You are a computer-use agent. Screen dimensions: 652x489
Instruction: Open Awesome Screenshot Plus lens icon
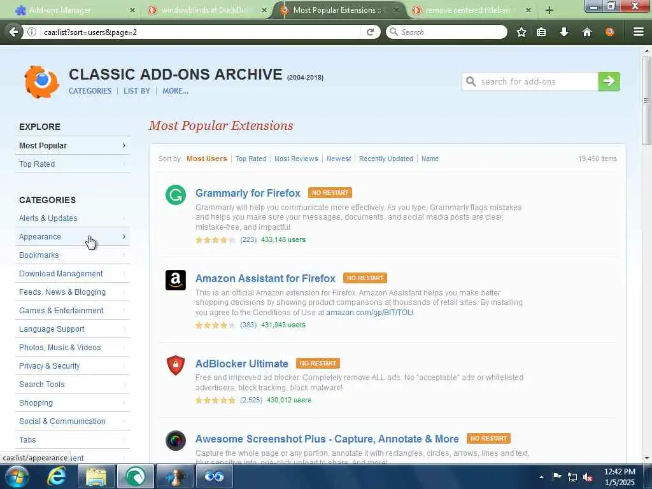point(176,441)
